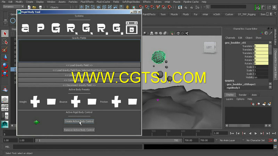Click the open scene folder icon
278x156 pixels.
pos(34,7)
